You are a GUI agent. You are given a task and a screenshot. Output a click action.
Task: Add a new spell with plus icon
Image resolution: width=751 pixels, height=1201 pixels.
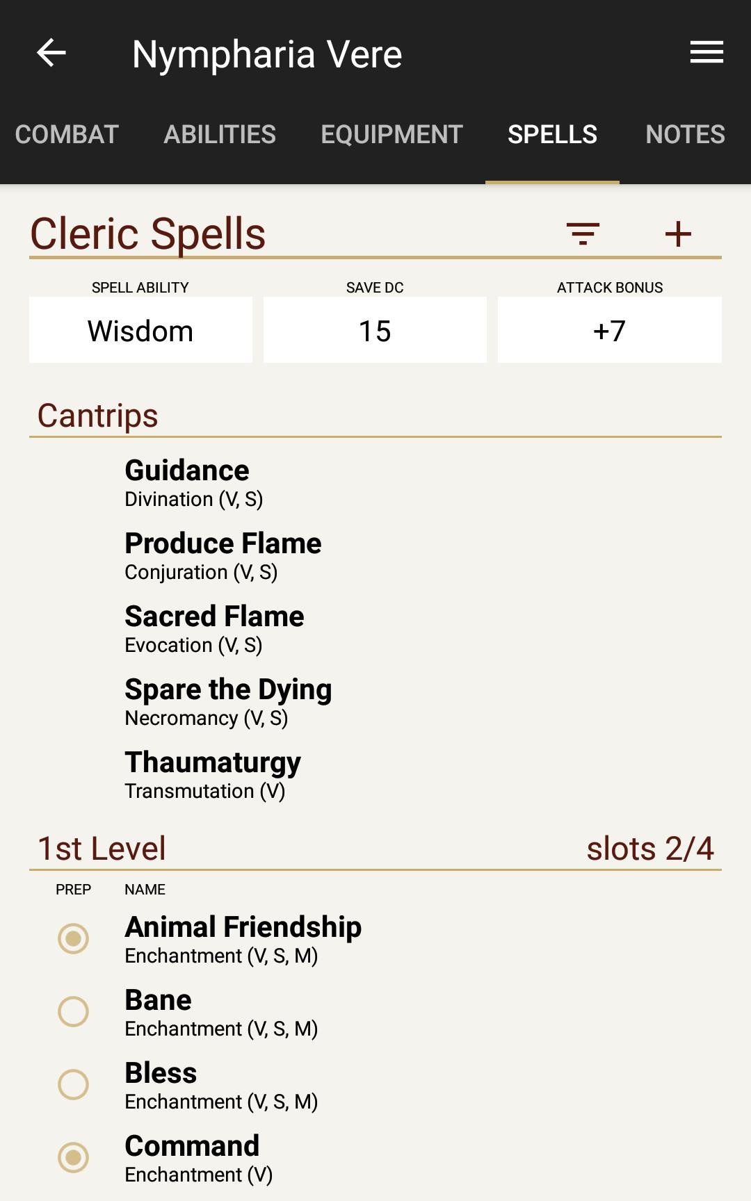pos(678,234)
